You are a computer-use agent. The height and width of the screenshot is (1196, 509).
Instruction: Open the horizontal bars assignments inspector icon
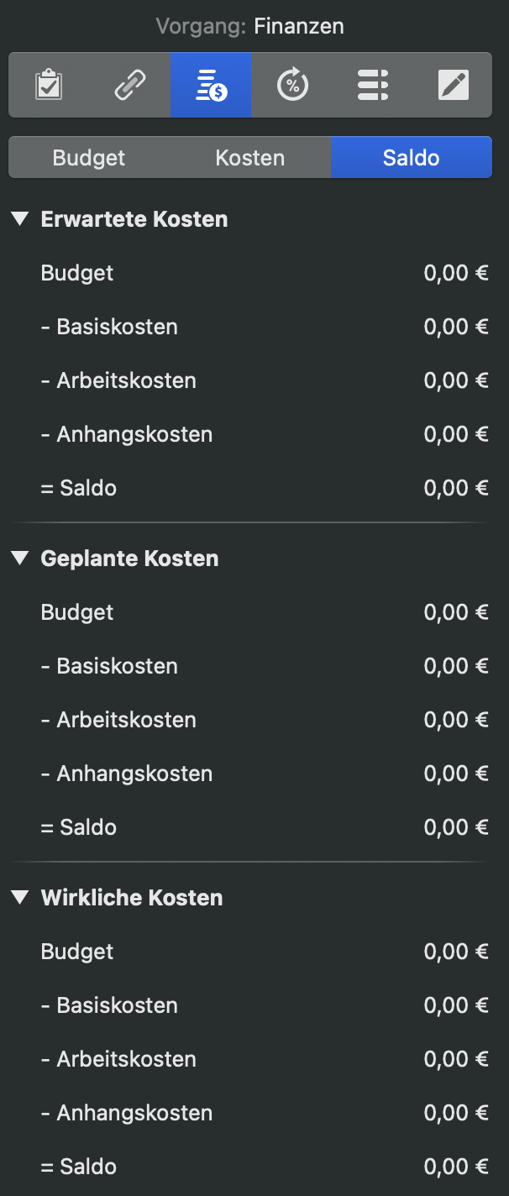373,85
